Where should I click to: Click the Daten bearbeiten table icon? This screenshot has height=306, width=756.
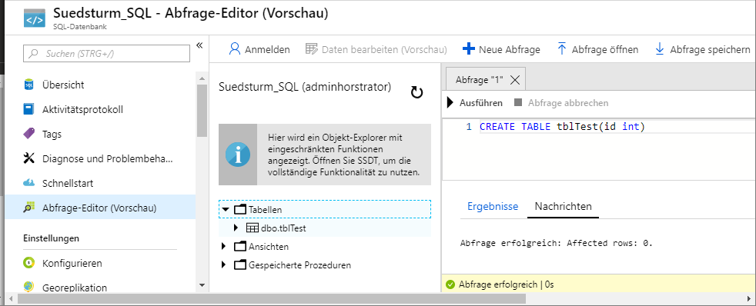point(312,49)
